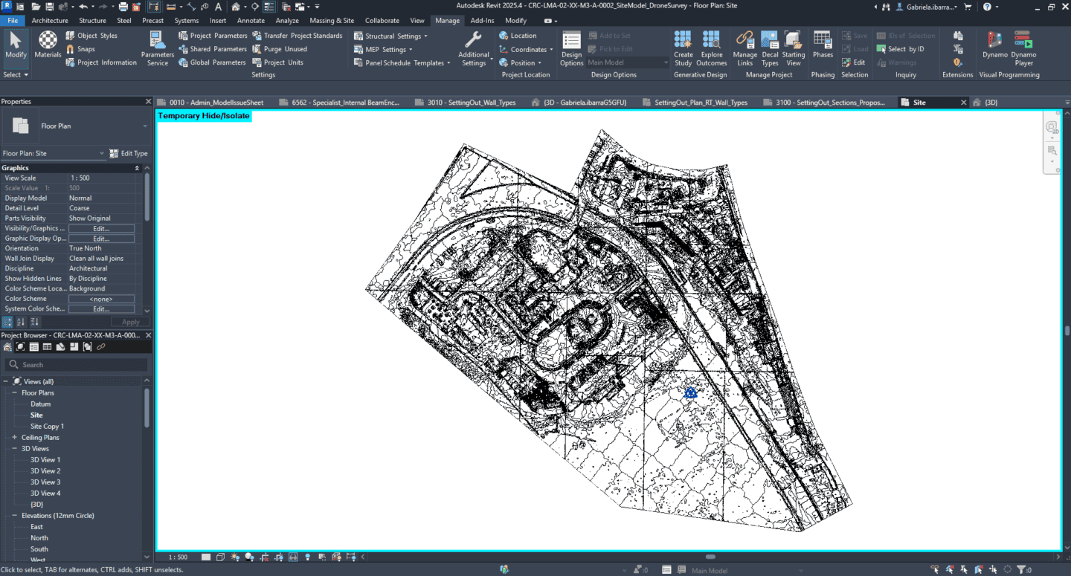1071x576 pixels.
Task: Open the Structural Settings dropdown arrow
Action: (x=425, y=36)
